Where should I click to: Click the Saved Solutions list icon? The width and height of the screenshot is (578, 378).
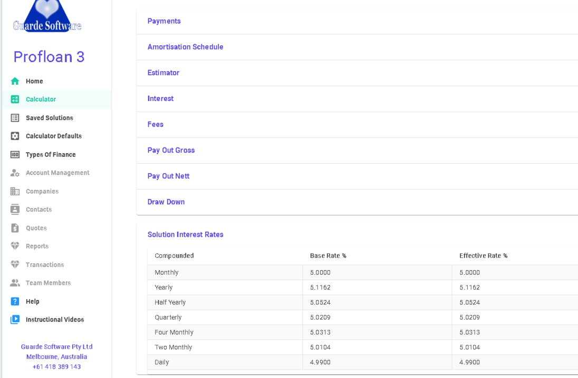15,118
